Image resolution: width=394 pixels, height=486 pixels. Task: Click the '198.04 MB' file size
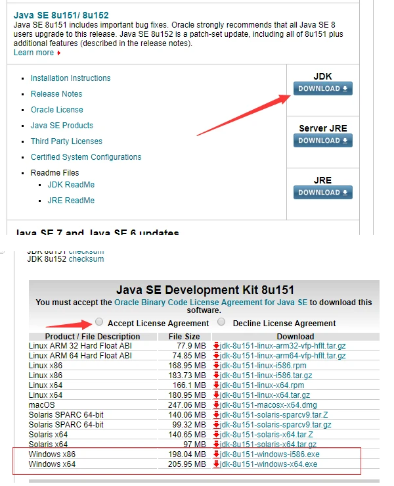[x=187, y=454]
